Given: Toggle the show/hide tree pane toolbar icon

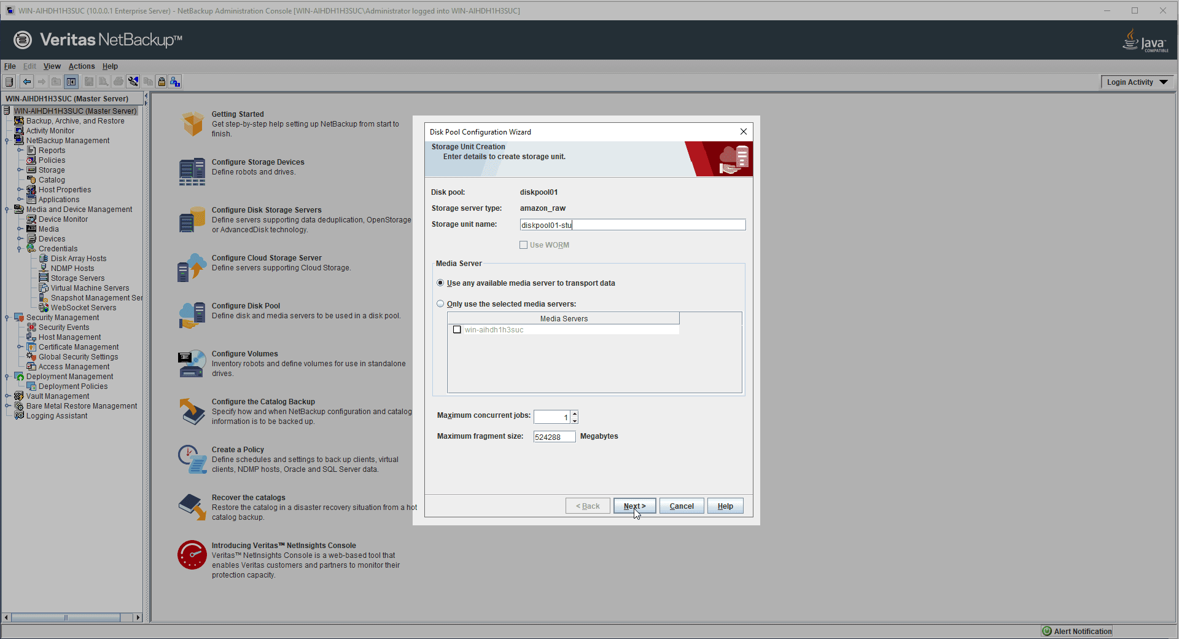Looking at the screenshot, I should pos(71,82).
